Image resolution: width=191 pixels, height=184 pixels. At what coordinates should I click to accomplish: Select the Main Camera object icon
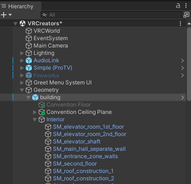click(29, 46)
